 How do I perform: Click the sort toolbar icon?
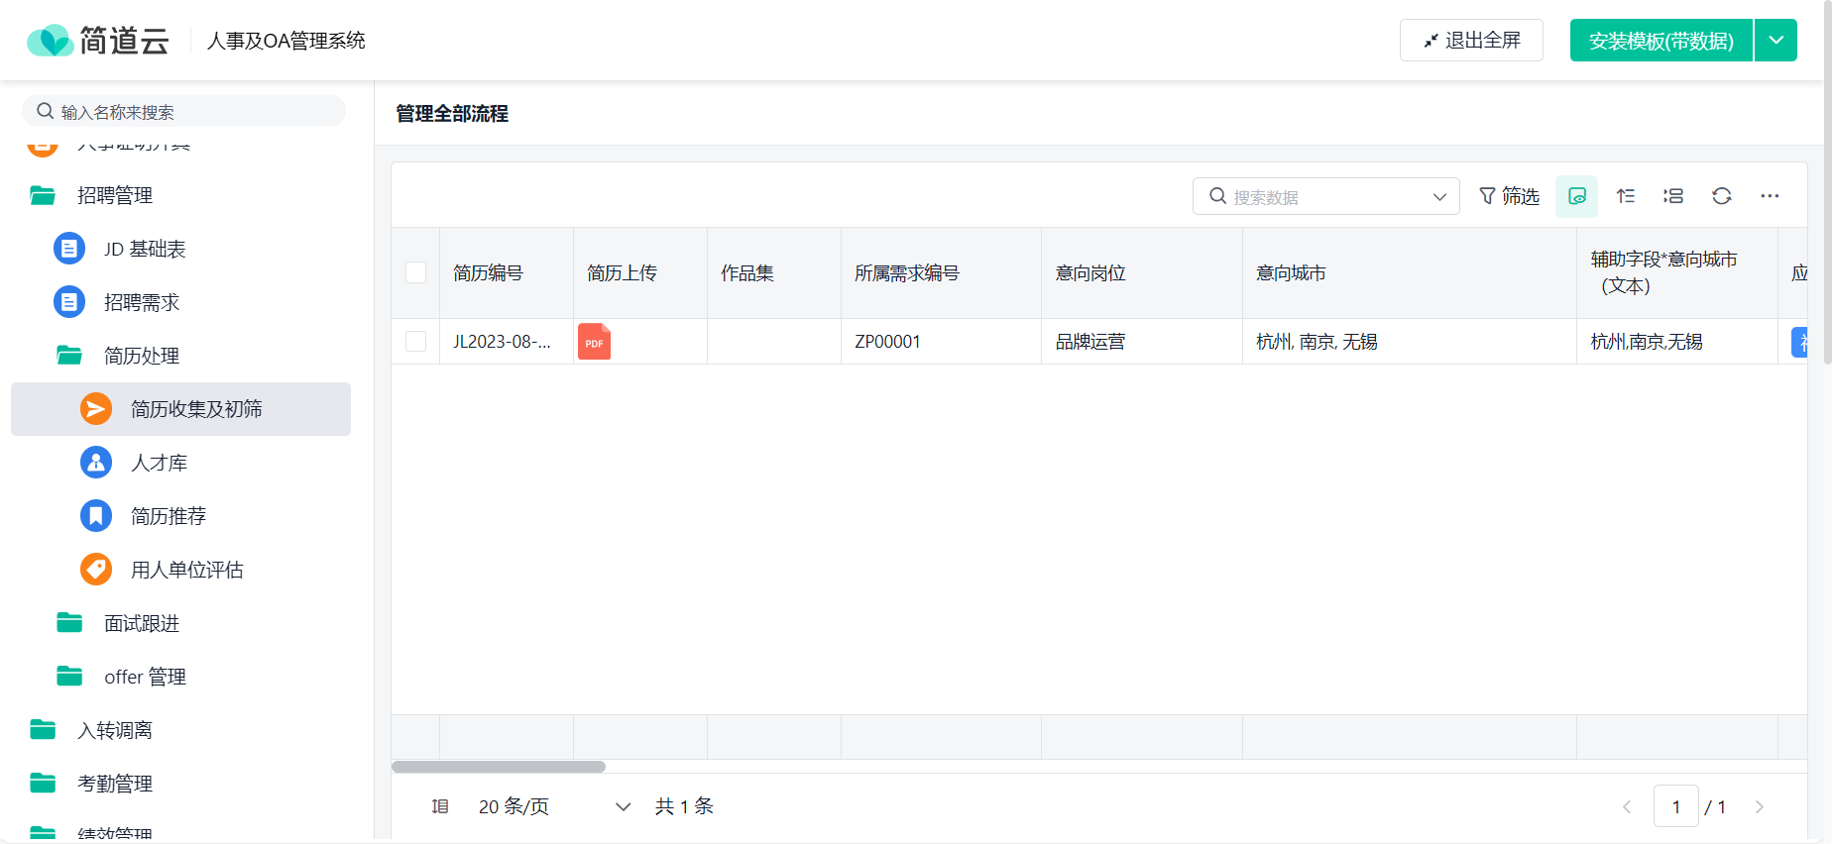point(1626,196)
